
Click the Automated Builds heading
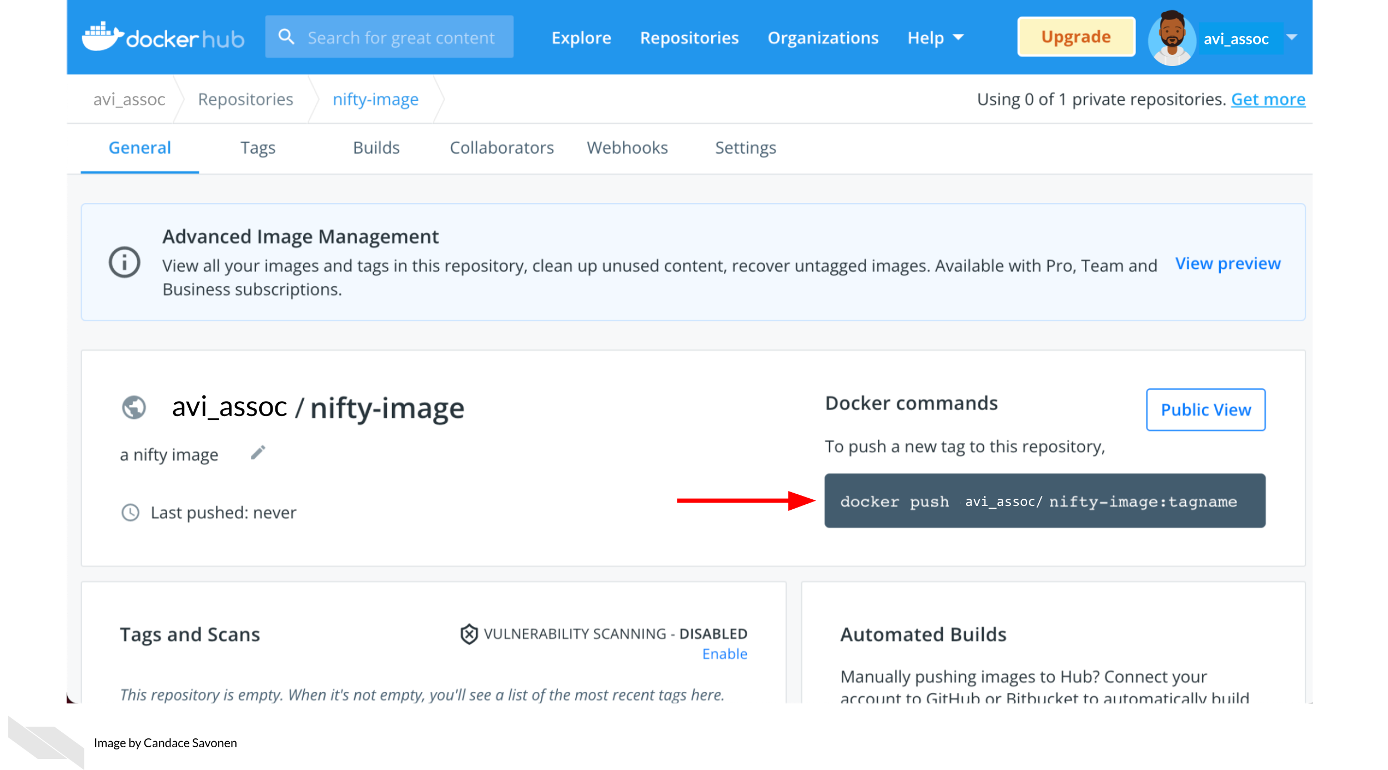[x=923, y=635]
